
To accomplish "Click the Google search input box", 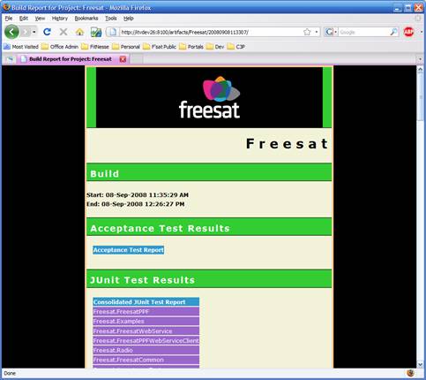I will tap(364, 32).
